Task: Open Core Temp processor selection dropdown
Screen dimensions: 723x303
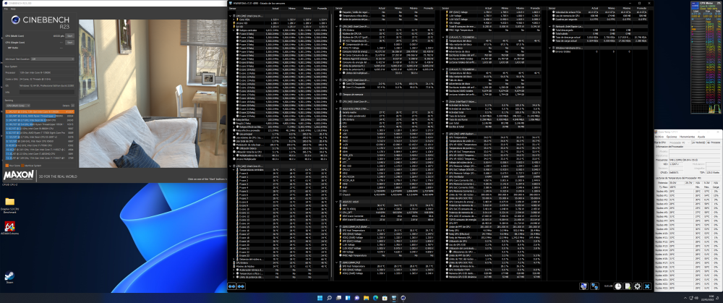Action: tap(680, 142)
